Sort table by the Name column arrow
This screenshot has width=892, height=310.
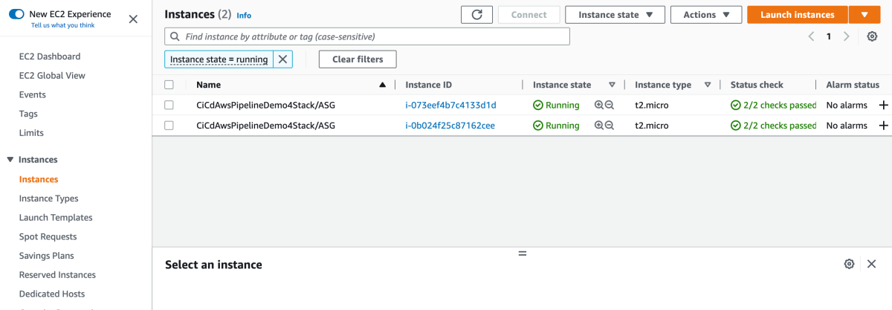(x=382, y=85)
